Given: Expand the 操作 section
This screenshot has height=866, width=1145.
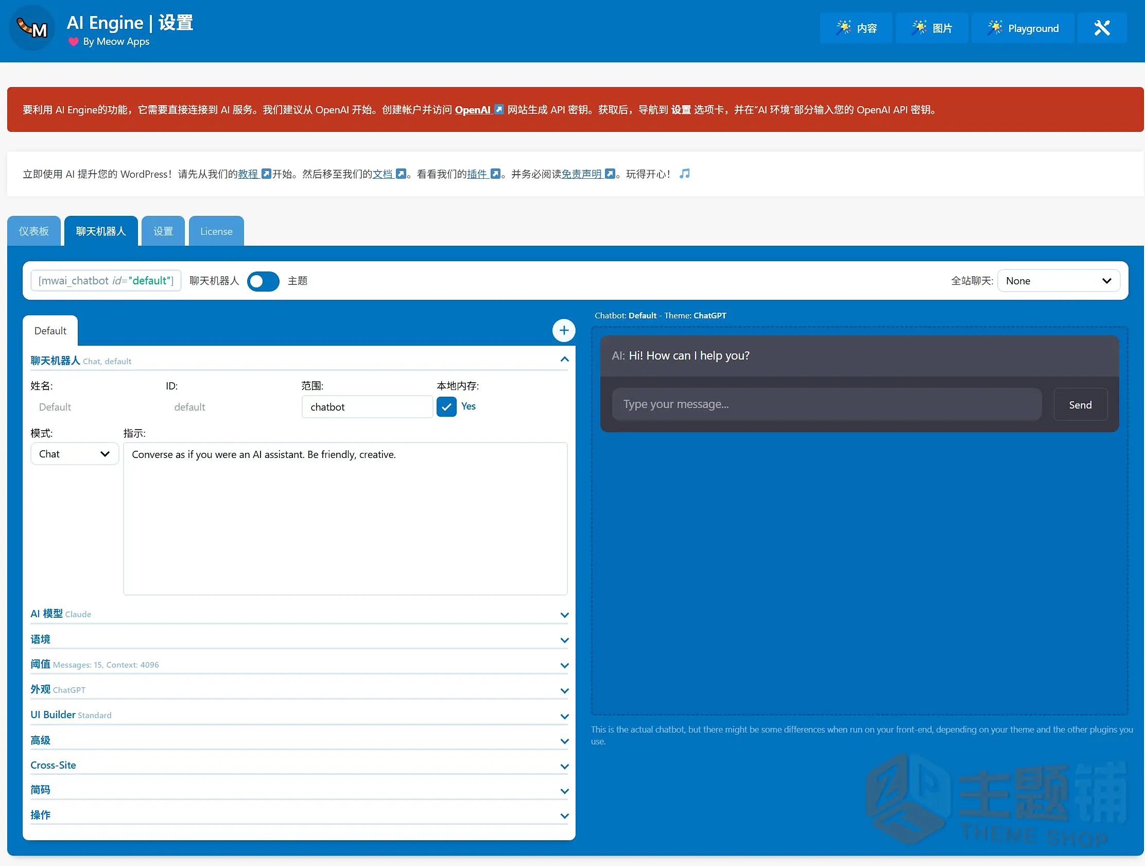Looking at the screenshot, I should tap(299, 814).
